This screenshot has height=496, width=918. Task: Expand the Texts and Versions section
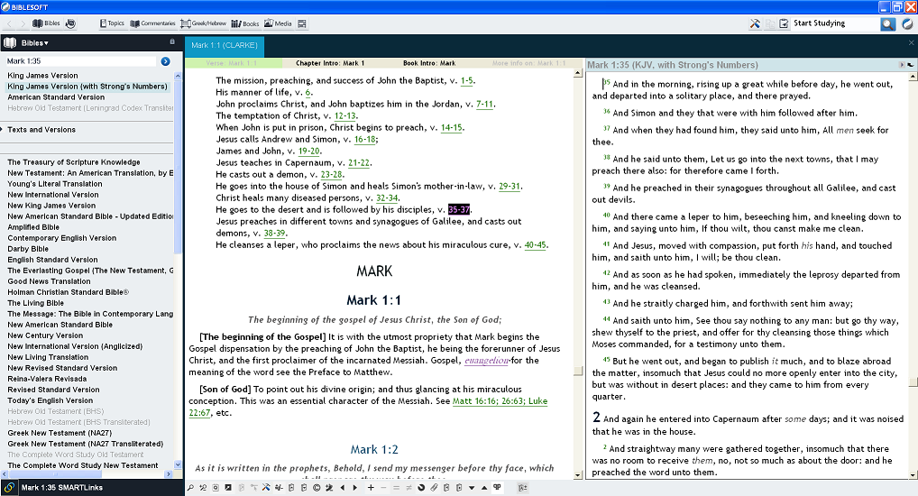tap(41, 130)
